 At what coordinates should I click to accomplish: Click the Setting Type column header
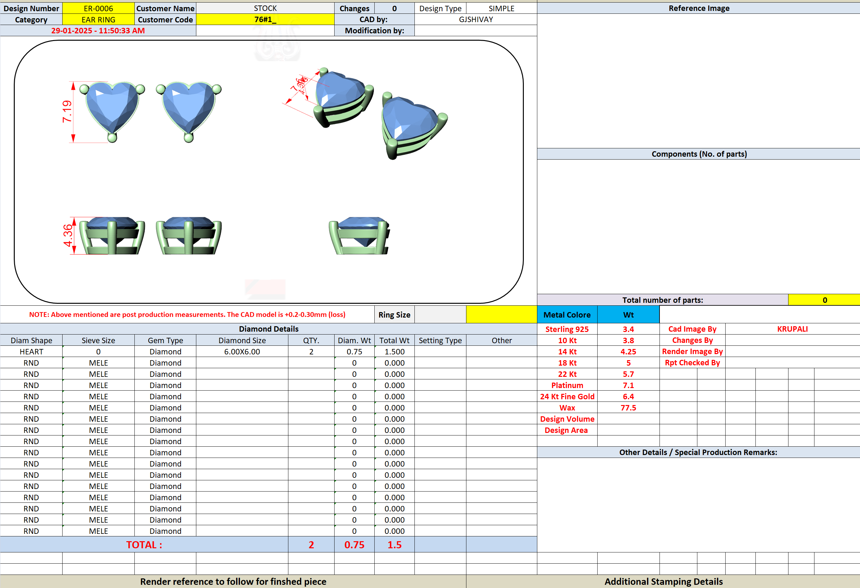(440, 340)
